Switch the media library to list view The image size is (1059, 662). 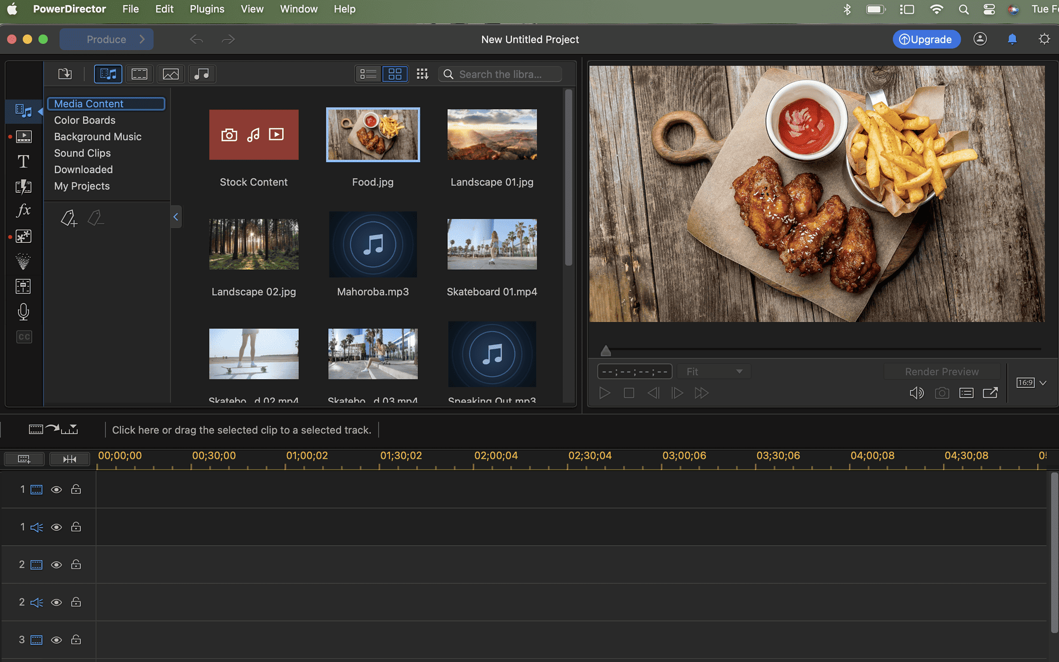coord(368,74)
